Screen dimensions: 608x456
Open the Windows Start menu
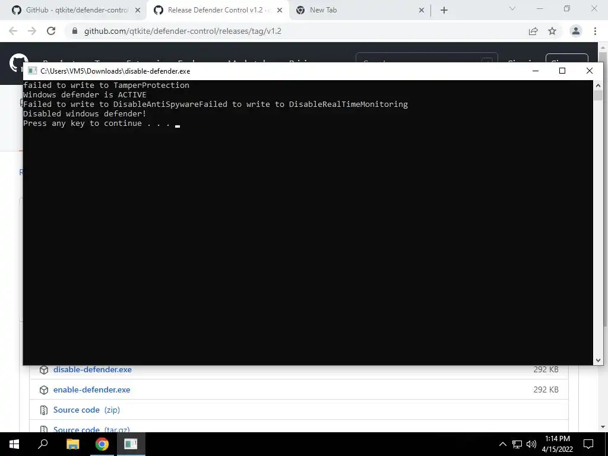coord(14,444)
